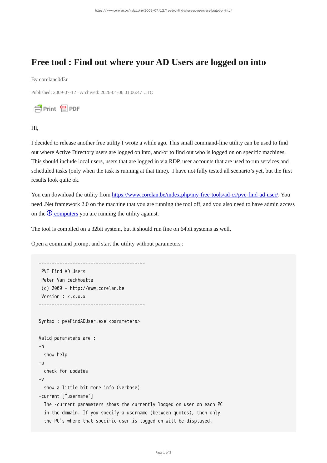Click the "check for updates" line

(x=66, y=371)
